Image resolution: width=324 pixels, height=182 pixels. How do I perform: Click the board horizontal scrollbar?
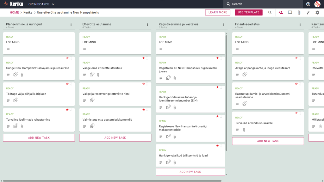tap(112, 181)
